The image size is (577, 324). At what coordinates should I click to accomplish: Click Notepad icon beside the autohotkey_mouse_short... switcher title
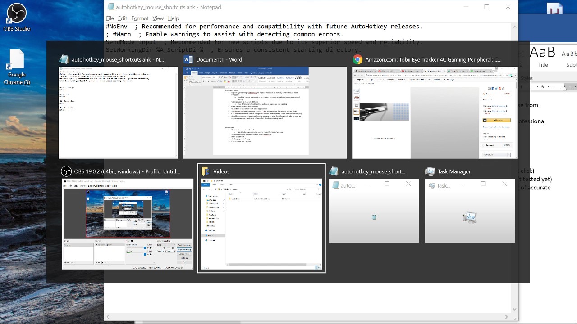tap(334, 171)
